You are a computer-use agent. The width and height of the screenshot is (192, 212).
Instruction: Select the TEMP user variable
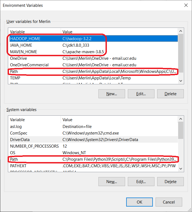point(94,78)
